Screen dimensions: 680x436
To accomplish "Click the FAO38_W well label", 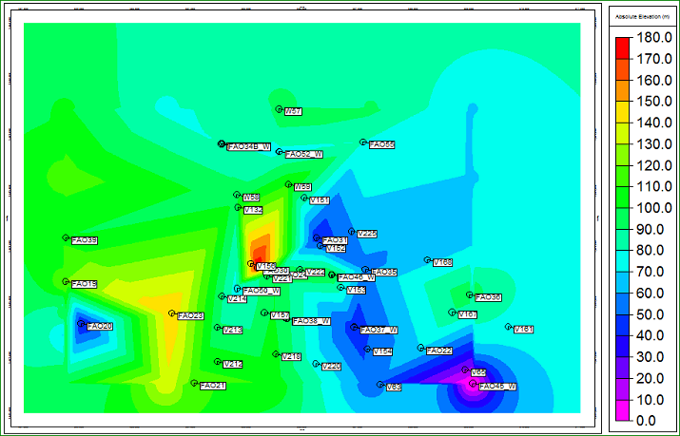I will click(312, 321).
